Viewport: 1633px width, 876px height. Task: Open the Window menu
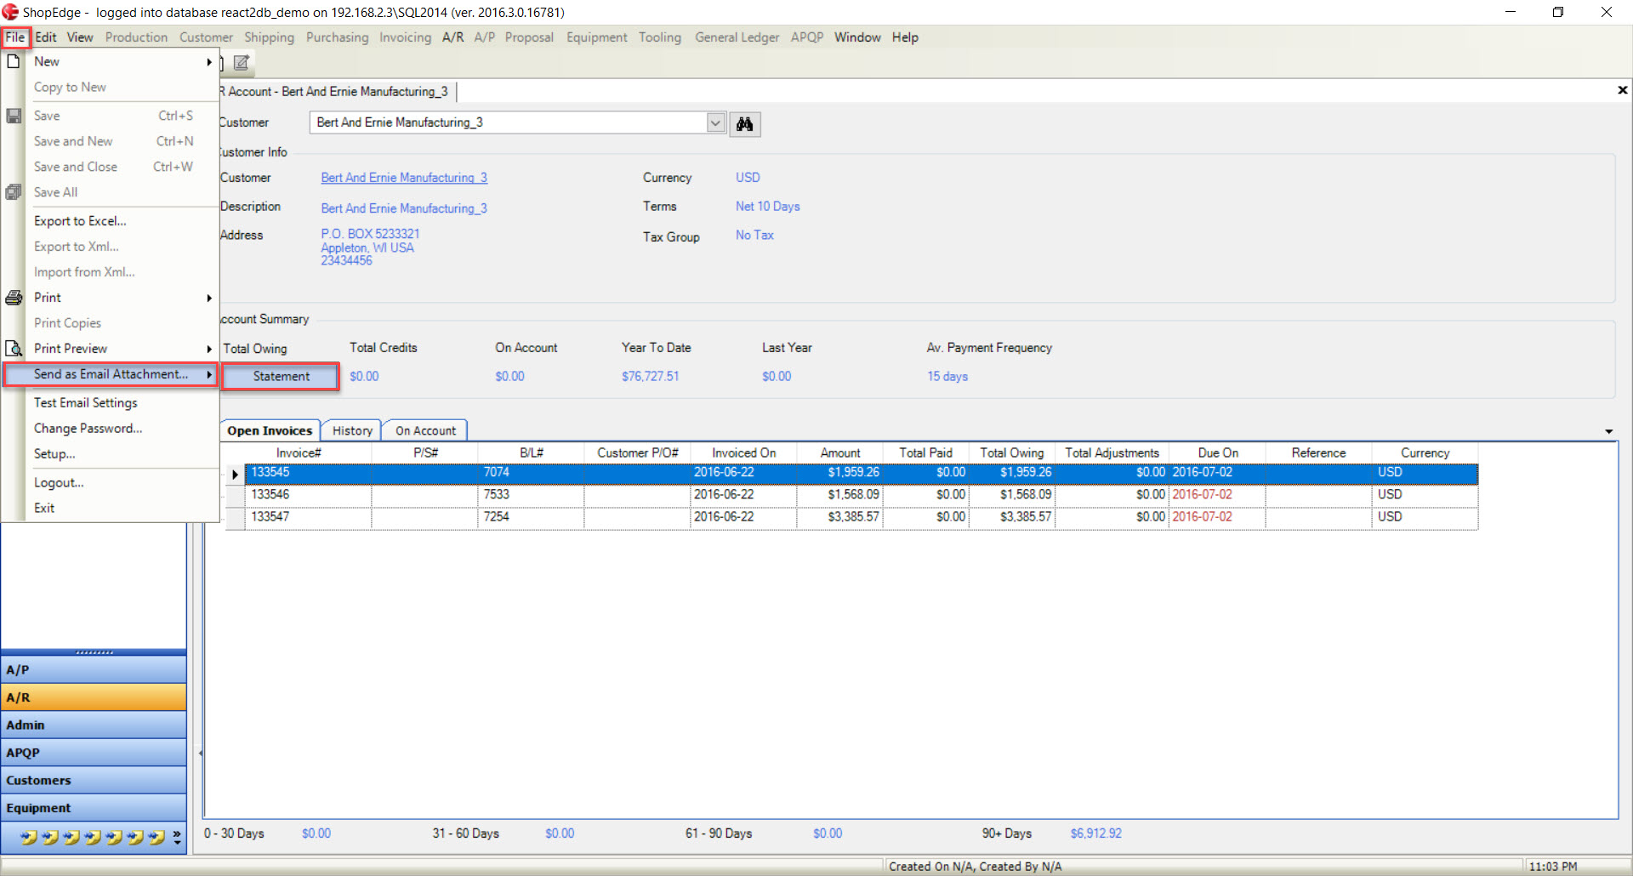click(x=857, y=37)
